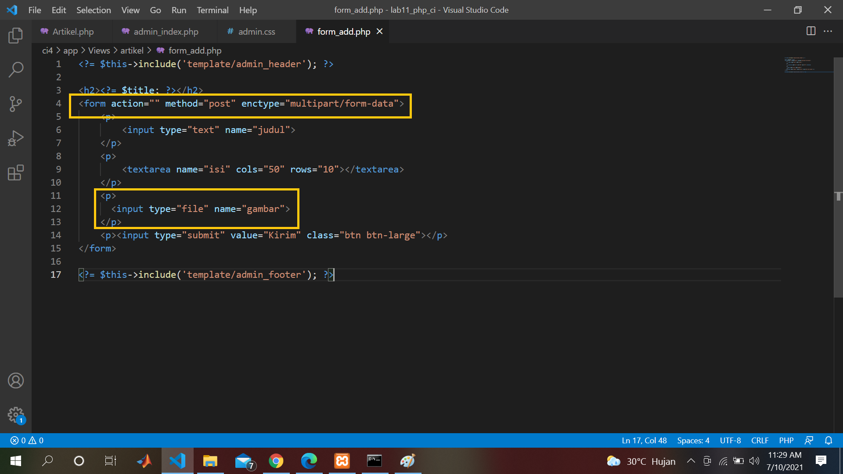
Task: Split the editor using the split icon
Action: [x=810, y=31]
